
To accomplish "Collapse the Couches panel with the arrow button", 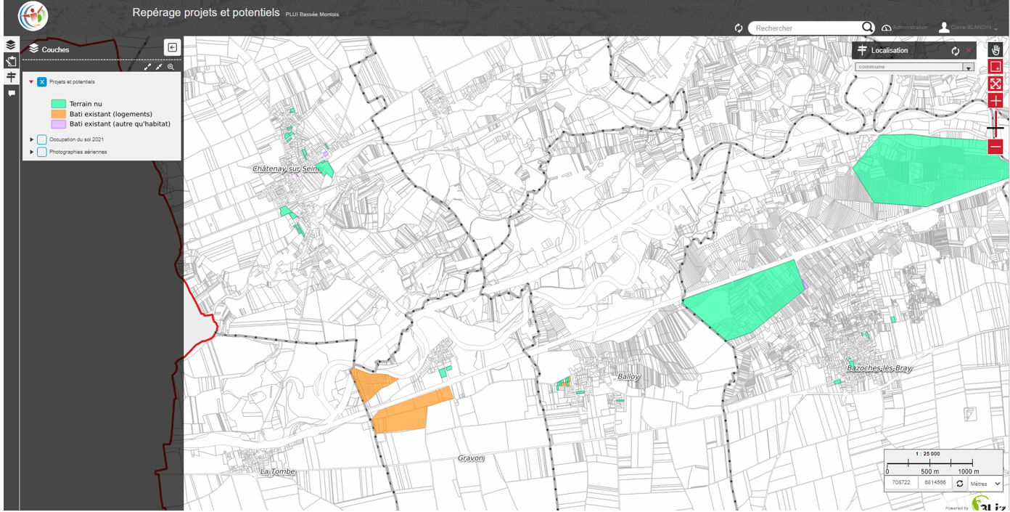I will 172,48.
